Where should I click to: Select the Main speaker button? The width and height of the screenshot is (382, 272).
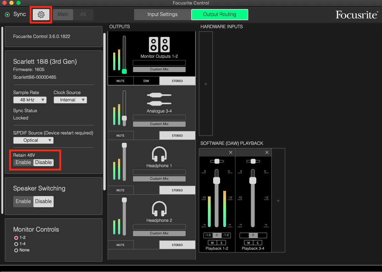(63, 14)
